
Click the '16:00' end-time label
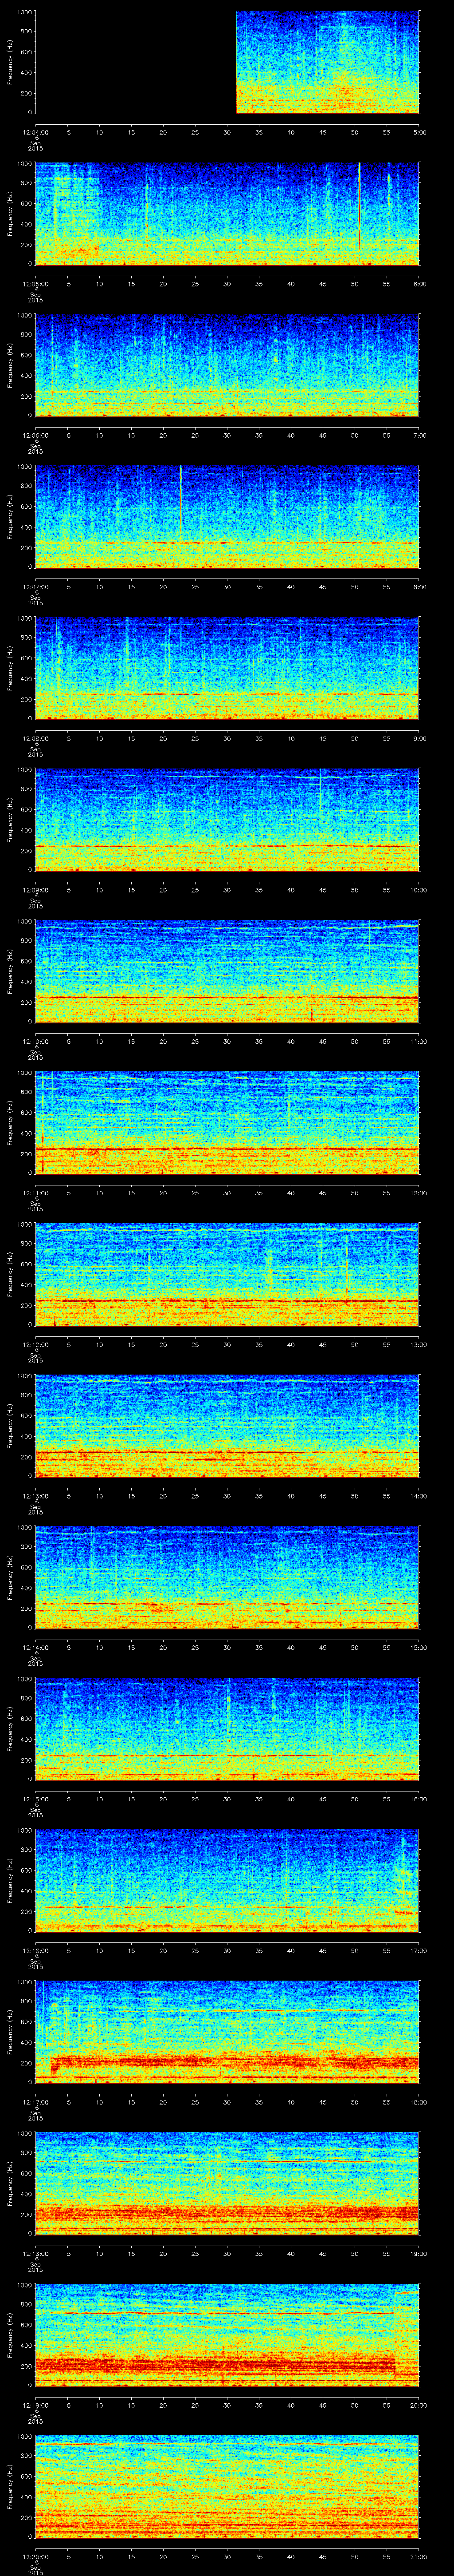pyautogui.click(x=418, y=1798)
